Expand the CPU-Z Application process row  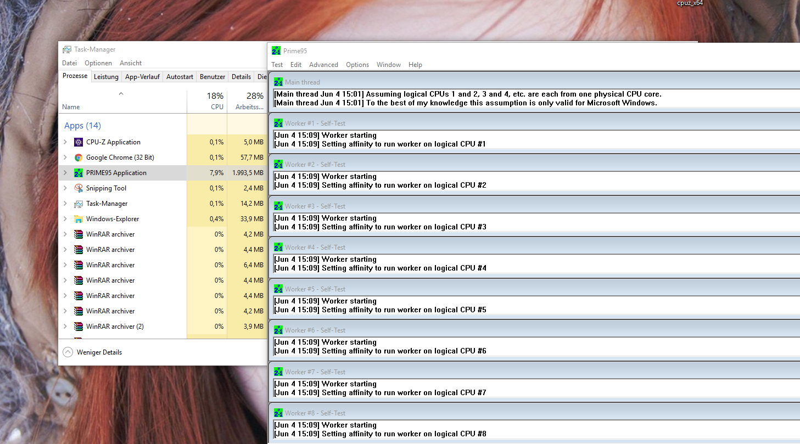click(x=65, y=142)
